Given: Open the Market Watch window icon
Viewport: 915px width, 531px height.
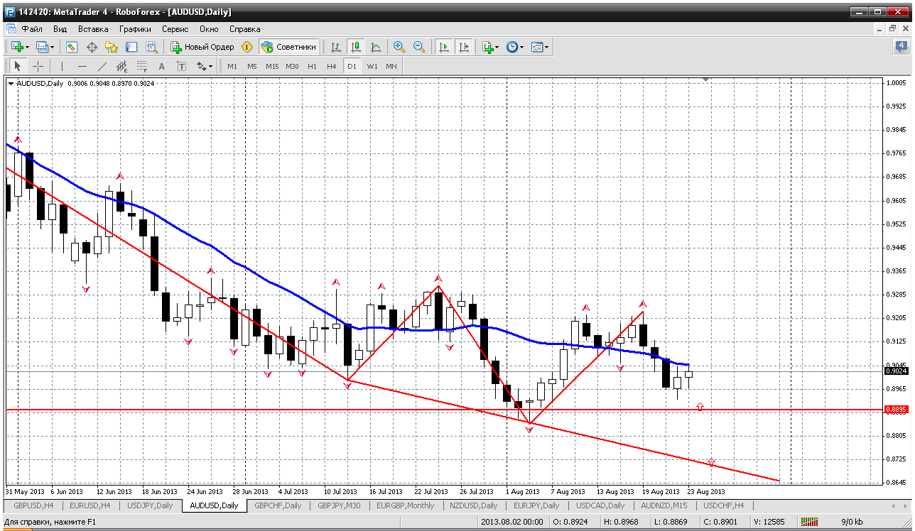Looking at the screenshot, I should [x=72, y=47].
